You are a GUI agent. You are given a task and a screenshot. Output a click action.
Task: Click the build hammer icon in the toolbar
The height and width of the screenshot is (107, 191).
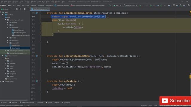tap(110, 5)
